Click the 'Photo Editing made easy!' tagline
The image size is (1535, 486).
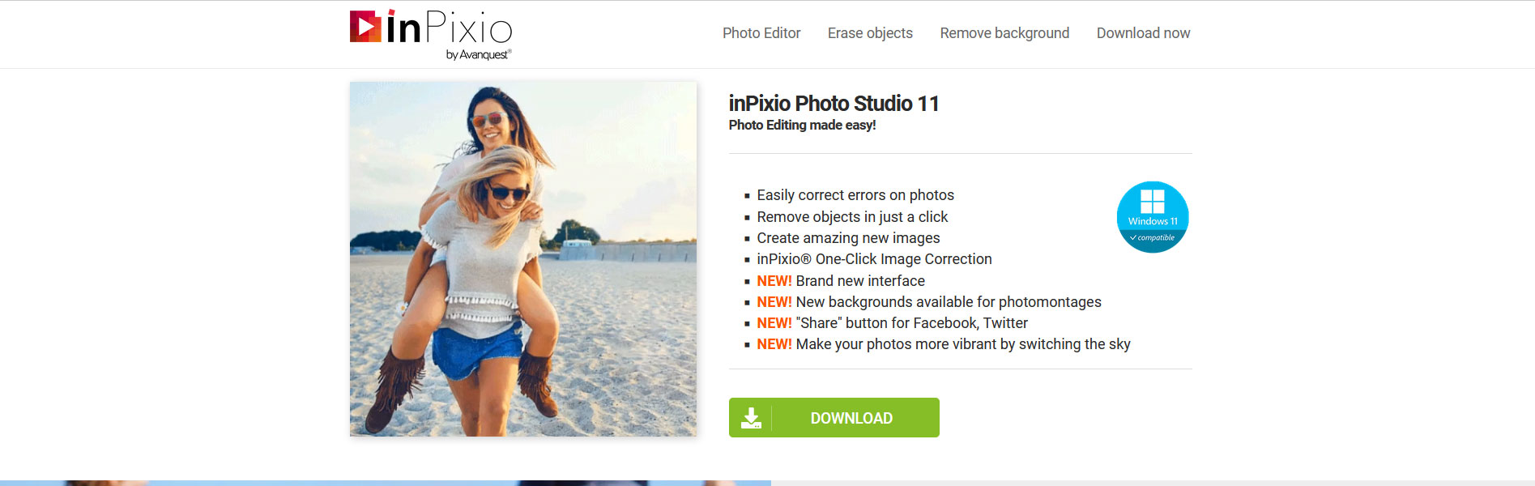802,125
